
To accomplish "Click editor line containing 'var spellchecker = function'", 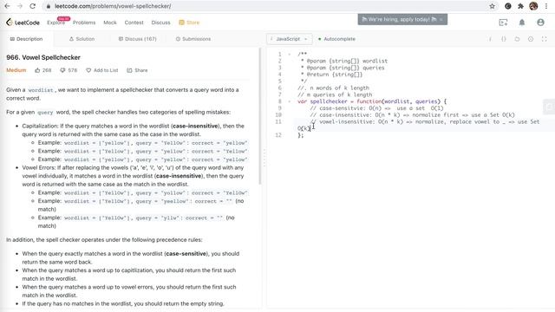I will click(x=372, y=101).
